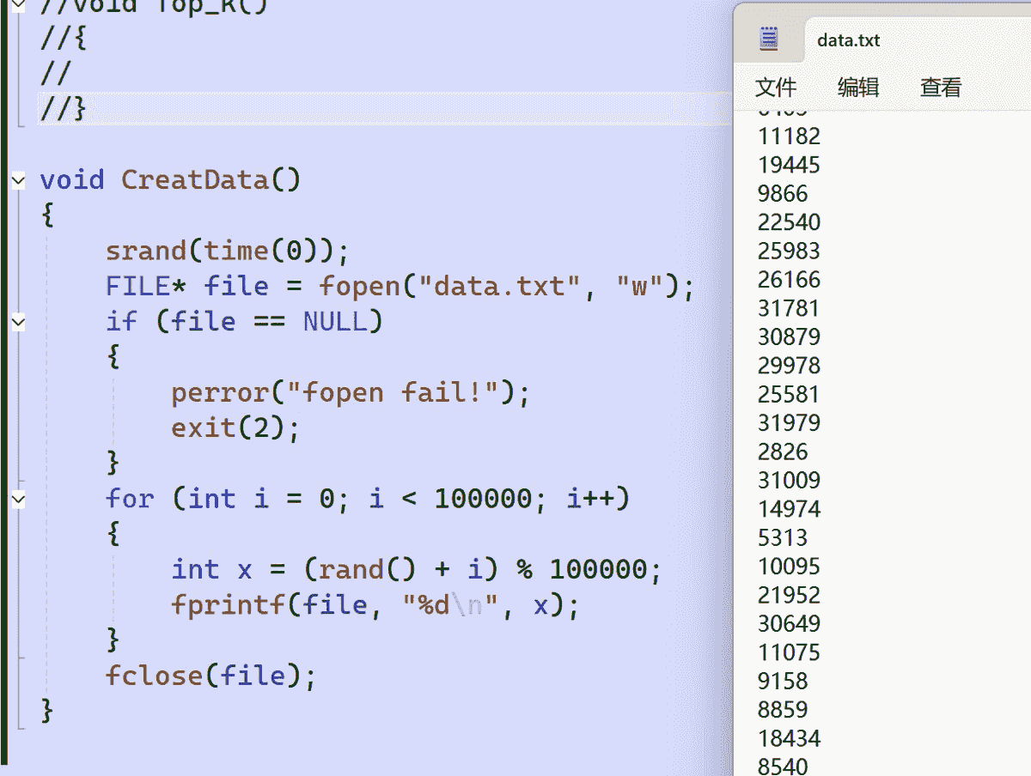This screenshot has height=776, width=1031.
Task: Click the value 2826 in data.txt
Action: click(x=783, y=452)
